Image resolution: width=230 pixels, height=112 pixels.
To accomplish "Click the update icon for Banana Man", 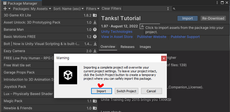I will [95, 29].
